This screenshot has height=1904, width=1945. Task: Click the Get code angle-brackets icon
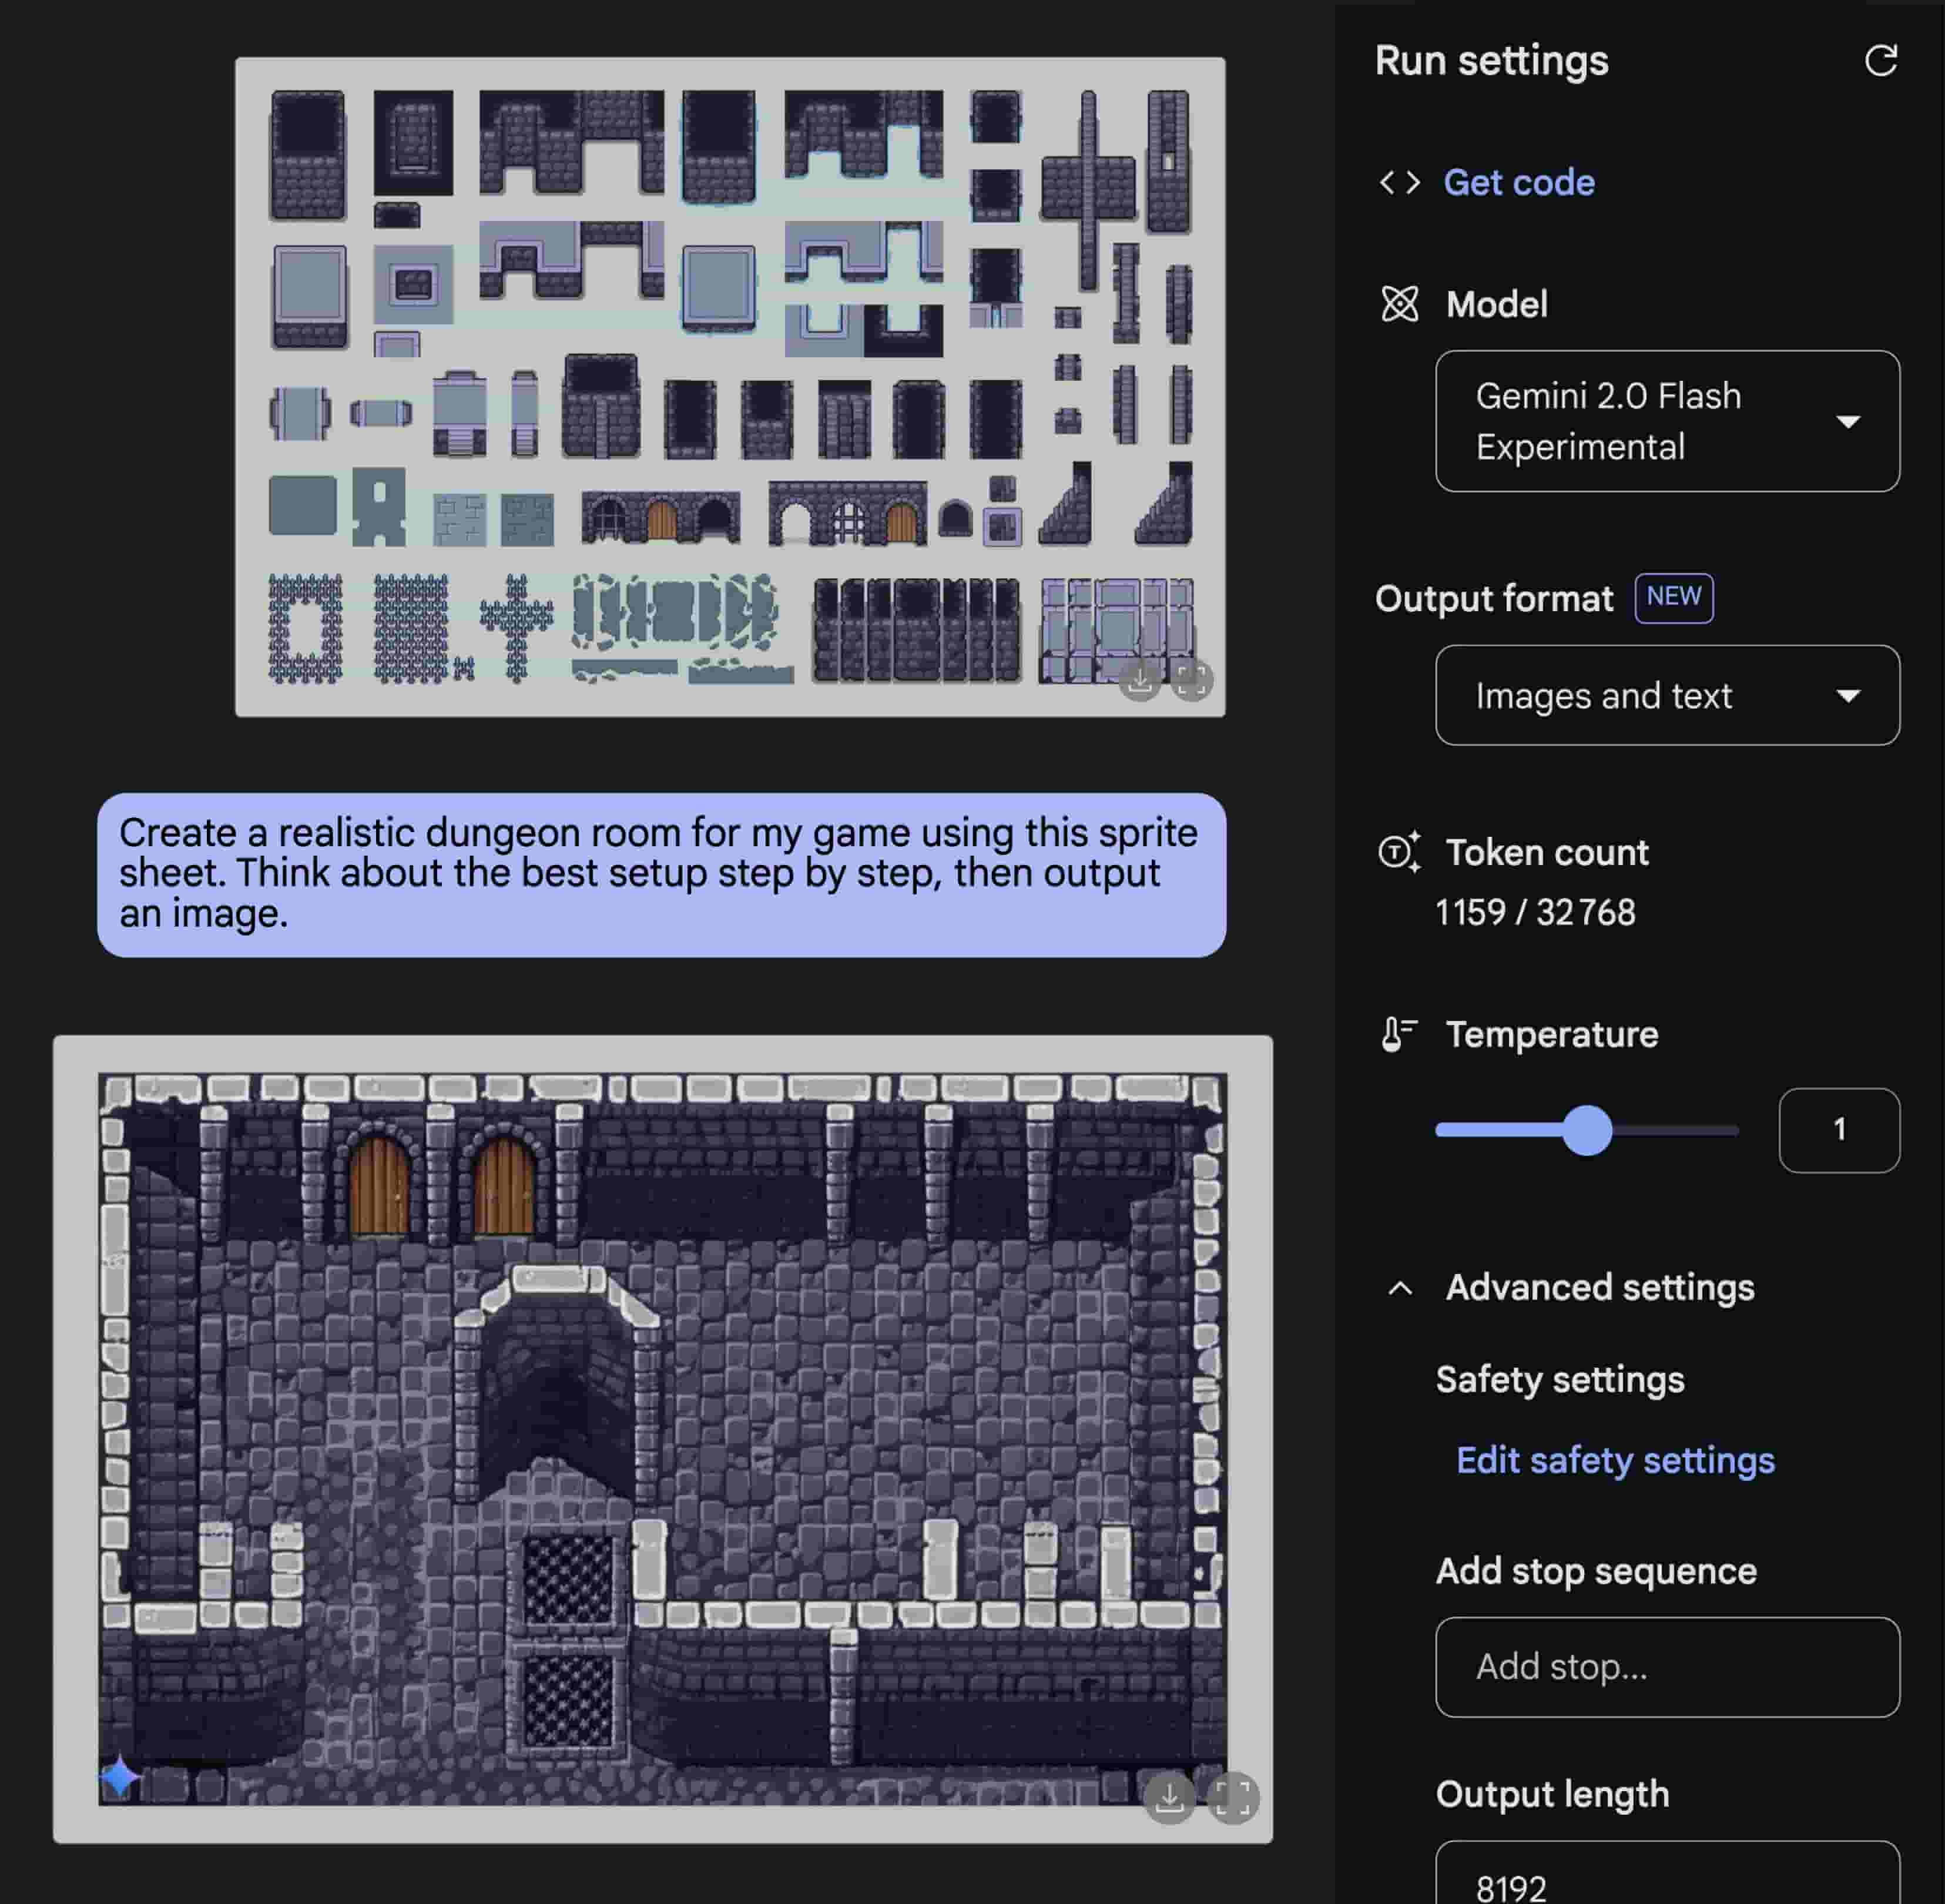pyautogui.click(x=1399, y=183)
